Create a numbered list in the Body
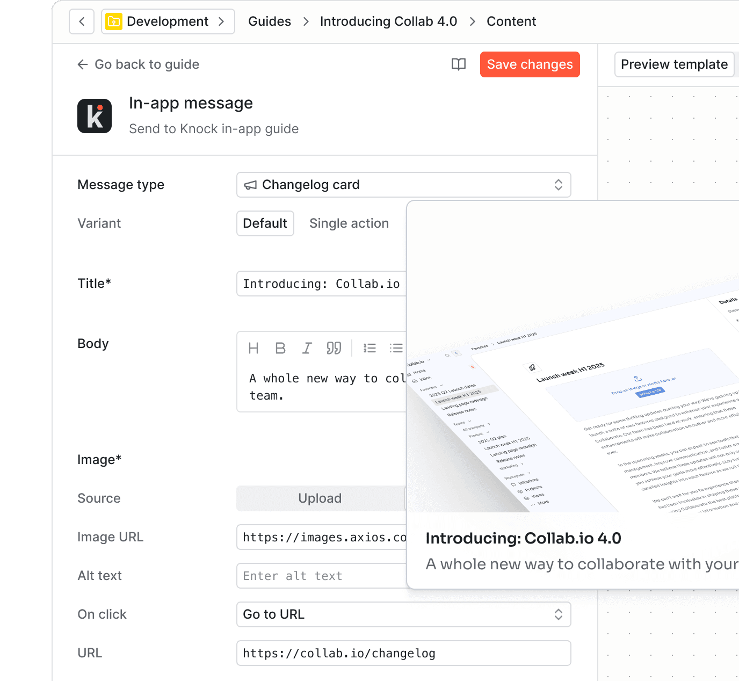The height and width of the screenshot is (681, 739). point(369,348)
